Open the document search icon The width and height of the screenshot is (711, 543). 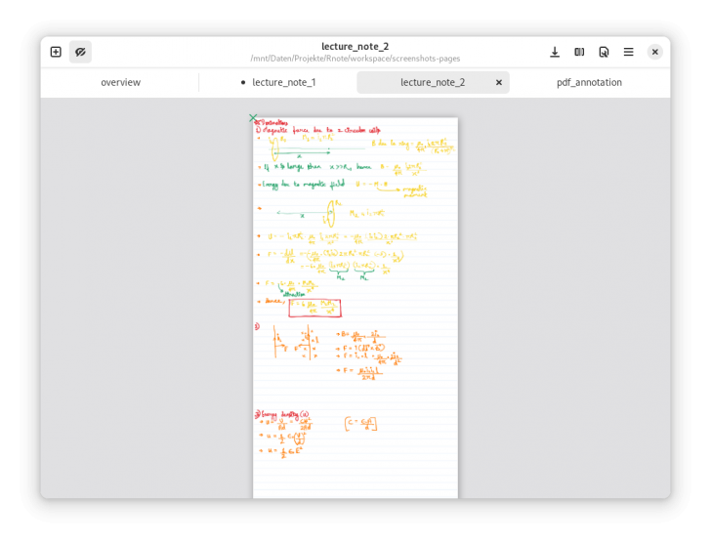[604, 52]
